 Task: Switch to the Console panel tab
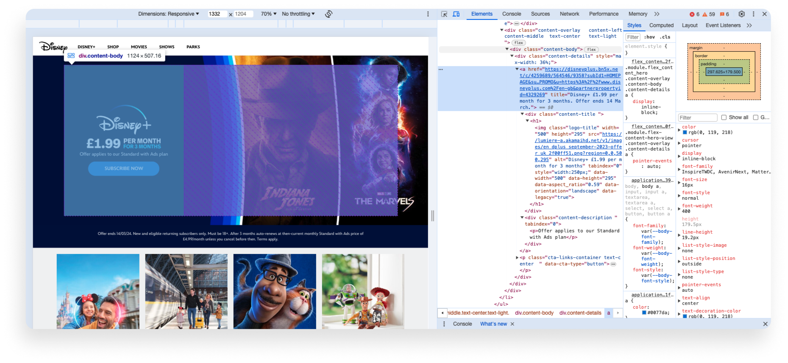512,14
